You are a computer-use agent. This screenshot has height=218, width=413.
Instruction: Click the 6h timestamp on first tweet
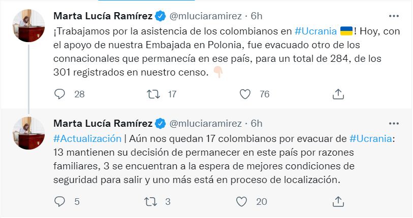(x=257, y=16)
